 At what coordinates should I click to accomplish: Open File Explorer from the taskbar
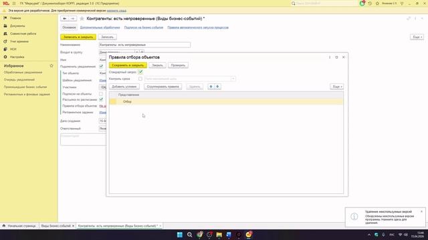pos(219,235)
